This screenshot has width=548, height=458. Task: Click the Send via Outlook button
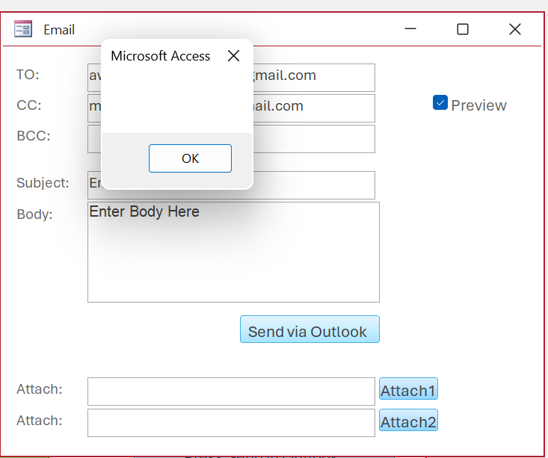[x=310, y=329]
